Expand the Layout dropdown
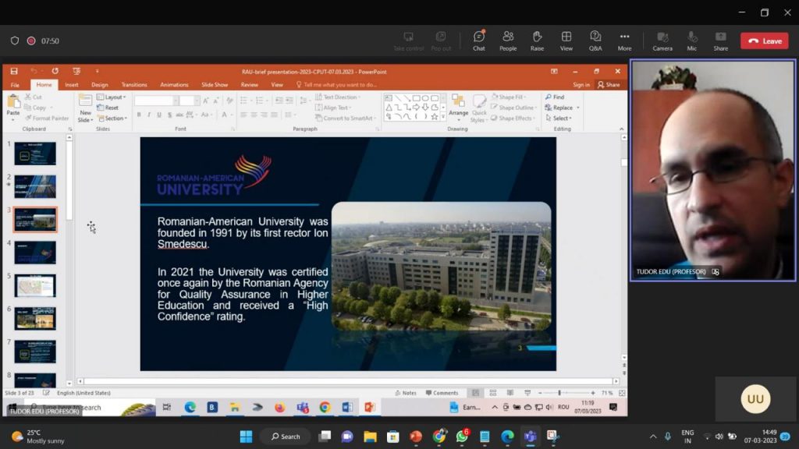Screen dimensions: 799x449 pyautogui.click(x=111, y=97)
